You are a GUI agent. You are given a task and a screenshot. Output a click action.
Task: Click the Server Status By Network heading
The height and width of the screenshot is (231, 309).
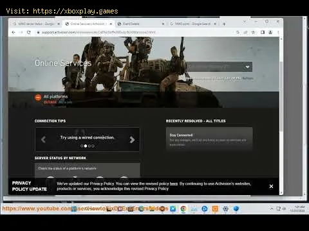point(61,158)
